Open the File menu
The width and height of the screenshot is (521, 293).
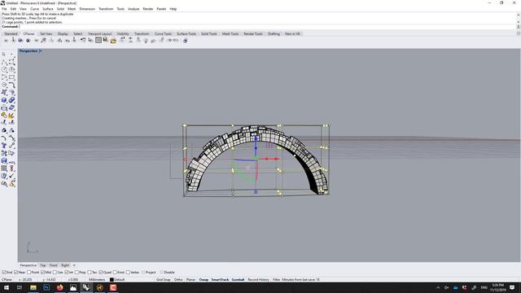point(4,9)
